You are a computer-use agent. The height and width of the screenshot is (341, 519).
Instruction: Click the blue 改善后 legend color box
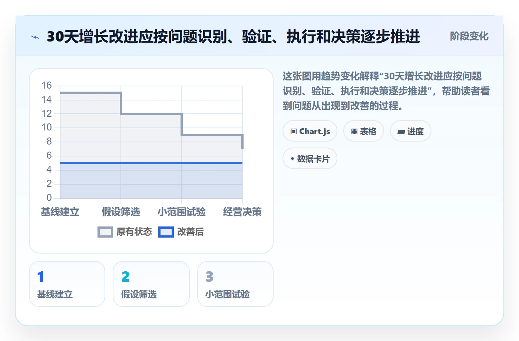click(x=166, y=232)
